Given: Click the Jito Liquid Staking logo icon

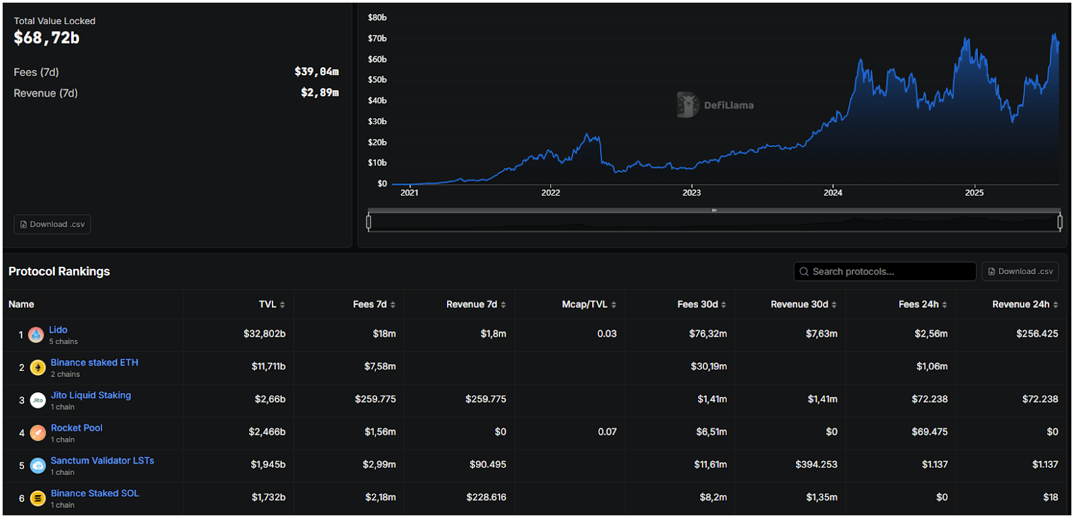Looking at the screenshot, I should (x=38, y=400).
